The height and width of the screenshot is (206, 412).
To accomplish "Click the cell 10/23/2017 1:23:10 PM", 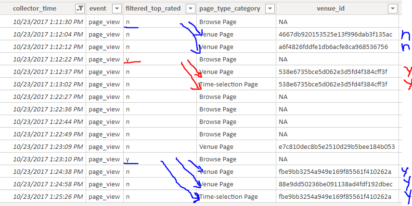I will 48,159.
